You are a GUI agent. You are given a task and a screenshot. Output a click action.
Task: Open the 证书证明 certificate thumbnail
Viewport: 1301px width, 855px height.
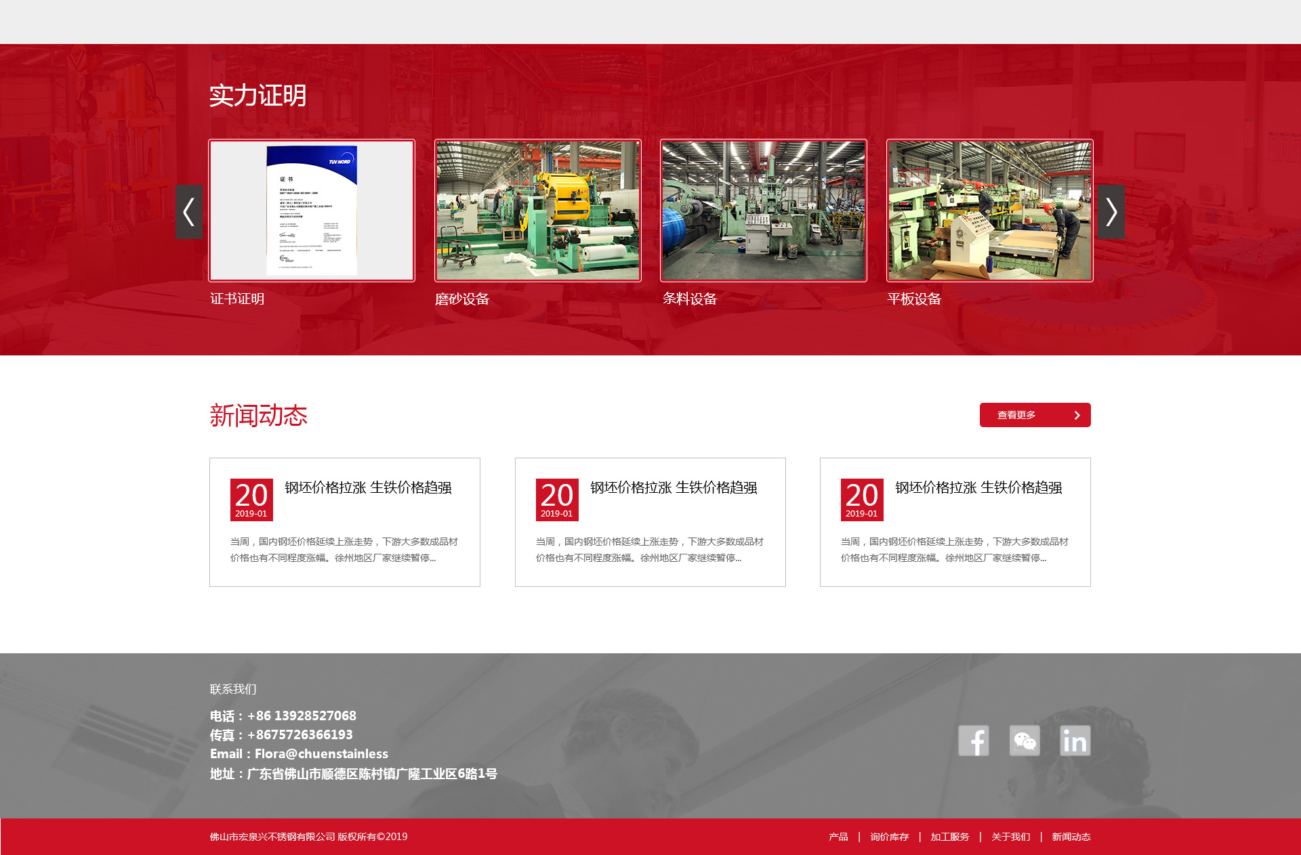(312, 211)
